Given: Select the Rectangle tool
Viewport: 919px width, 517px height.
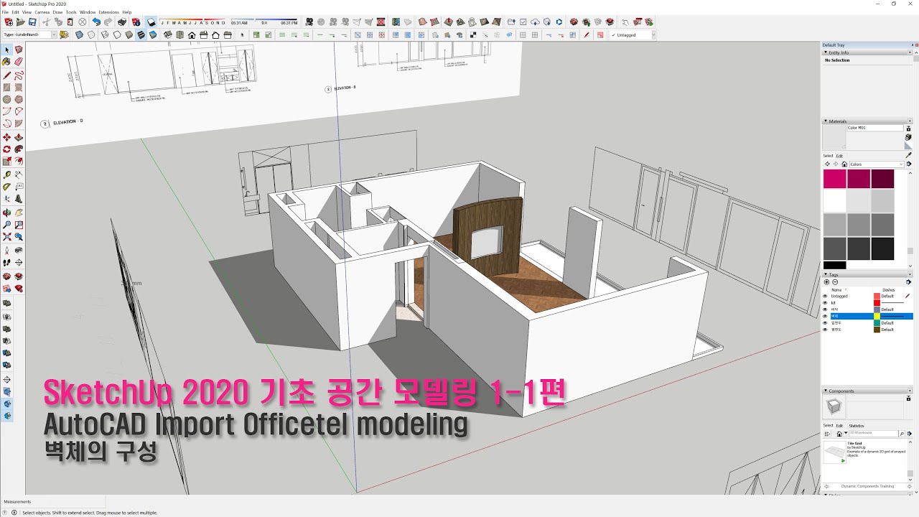Looking at the screenshot, I should (x=7, y=87).
